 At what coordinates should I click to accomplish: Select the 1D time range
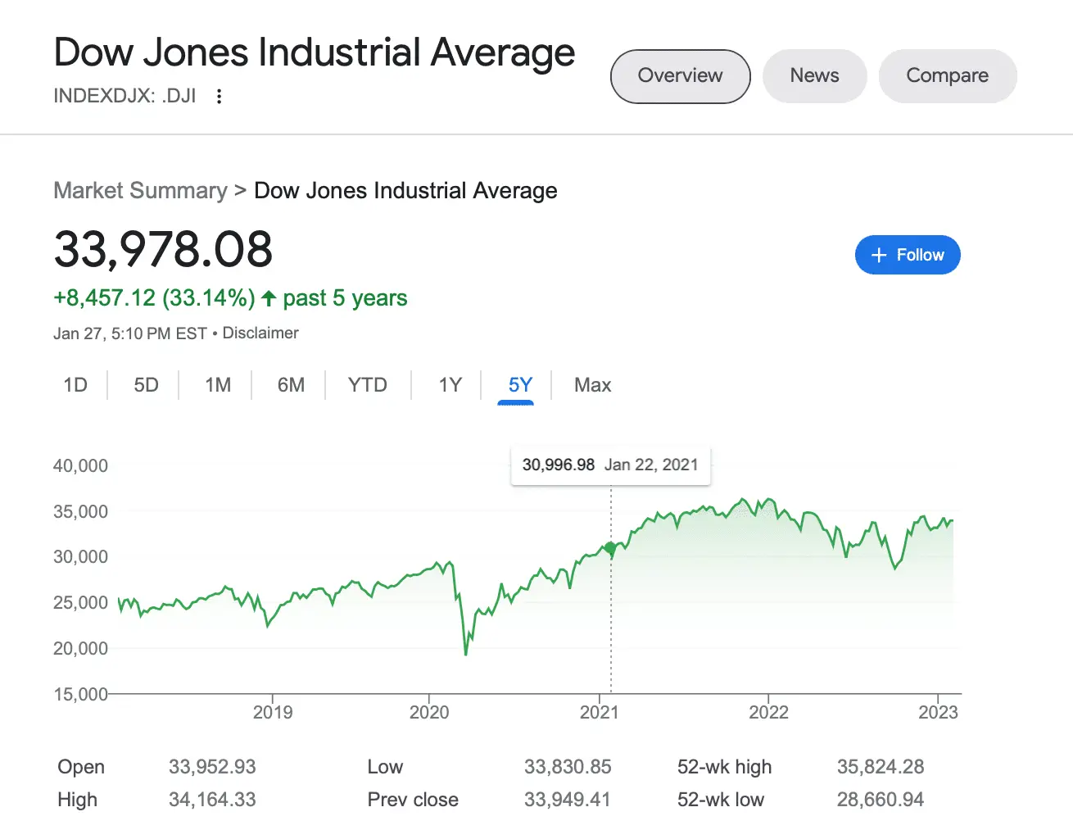[x=75, y=385]
